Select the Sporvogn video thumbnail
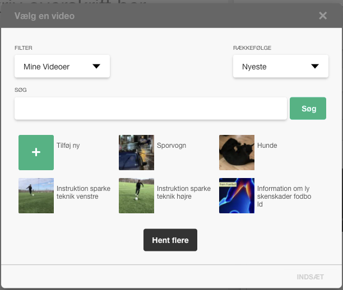The image size is (343, 290). click(136, 152)
